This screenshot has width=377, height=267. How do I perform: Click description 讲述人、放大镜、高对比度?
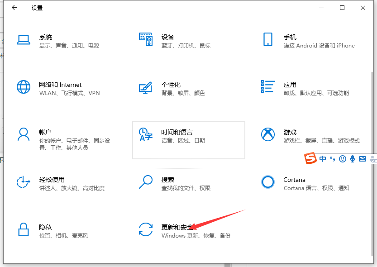[x=72, y=188]
